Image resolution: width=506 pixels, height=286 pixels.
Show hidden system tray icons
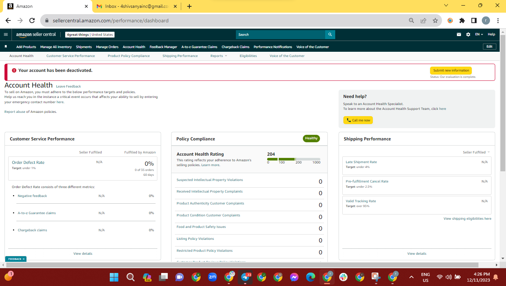point(411,277)
